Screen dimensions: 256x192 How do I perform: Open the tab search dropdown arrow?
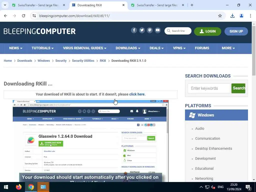[5, 5]
